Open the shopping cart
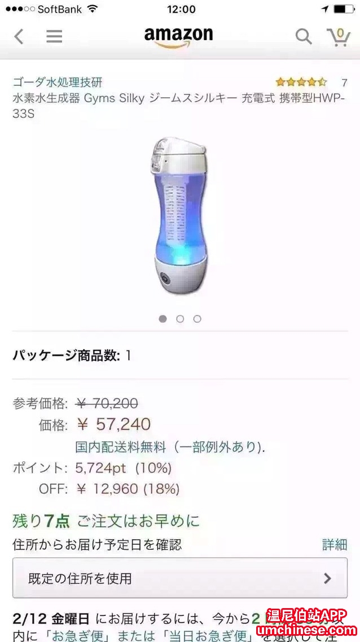Viewport: 360px width, 642px height. tap(339, 37)
